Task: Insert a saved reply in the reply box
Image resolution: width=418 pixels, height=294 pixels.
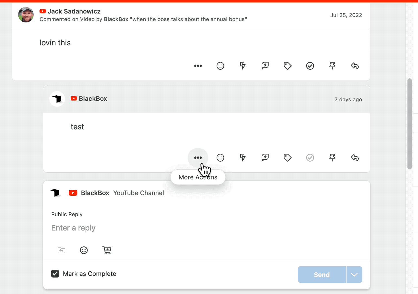Action: coord(61,250)
